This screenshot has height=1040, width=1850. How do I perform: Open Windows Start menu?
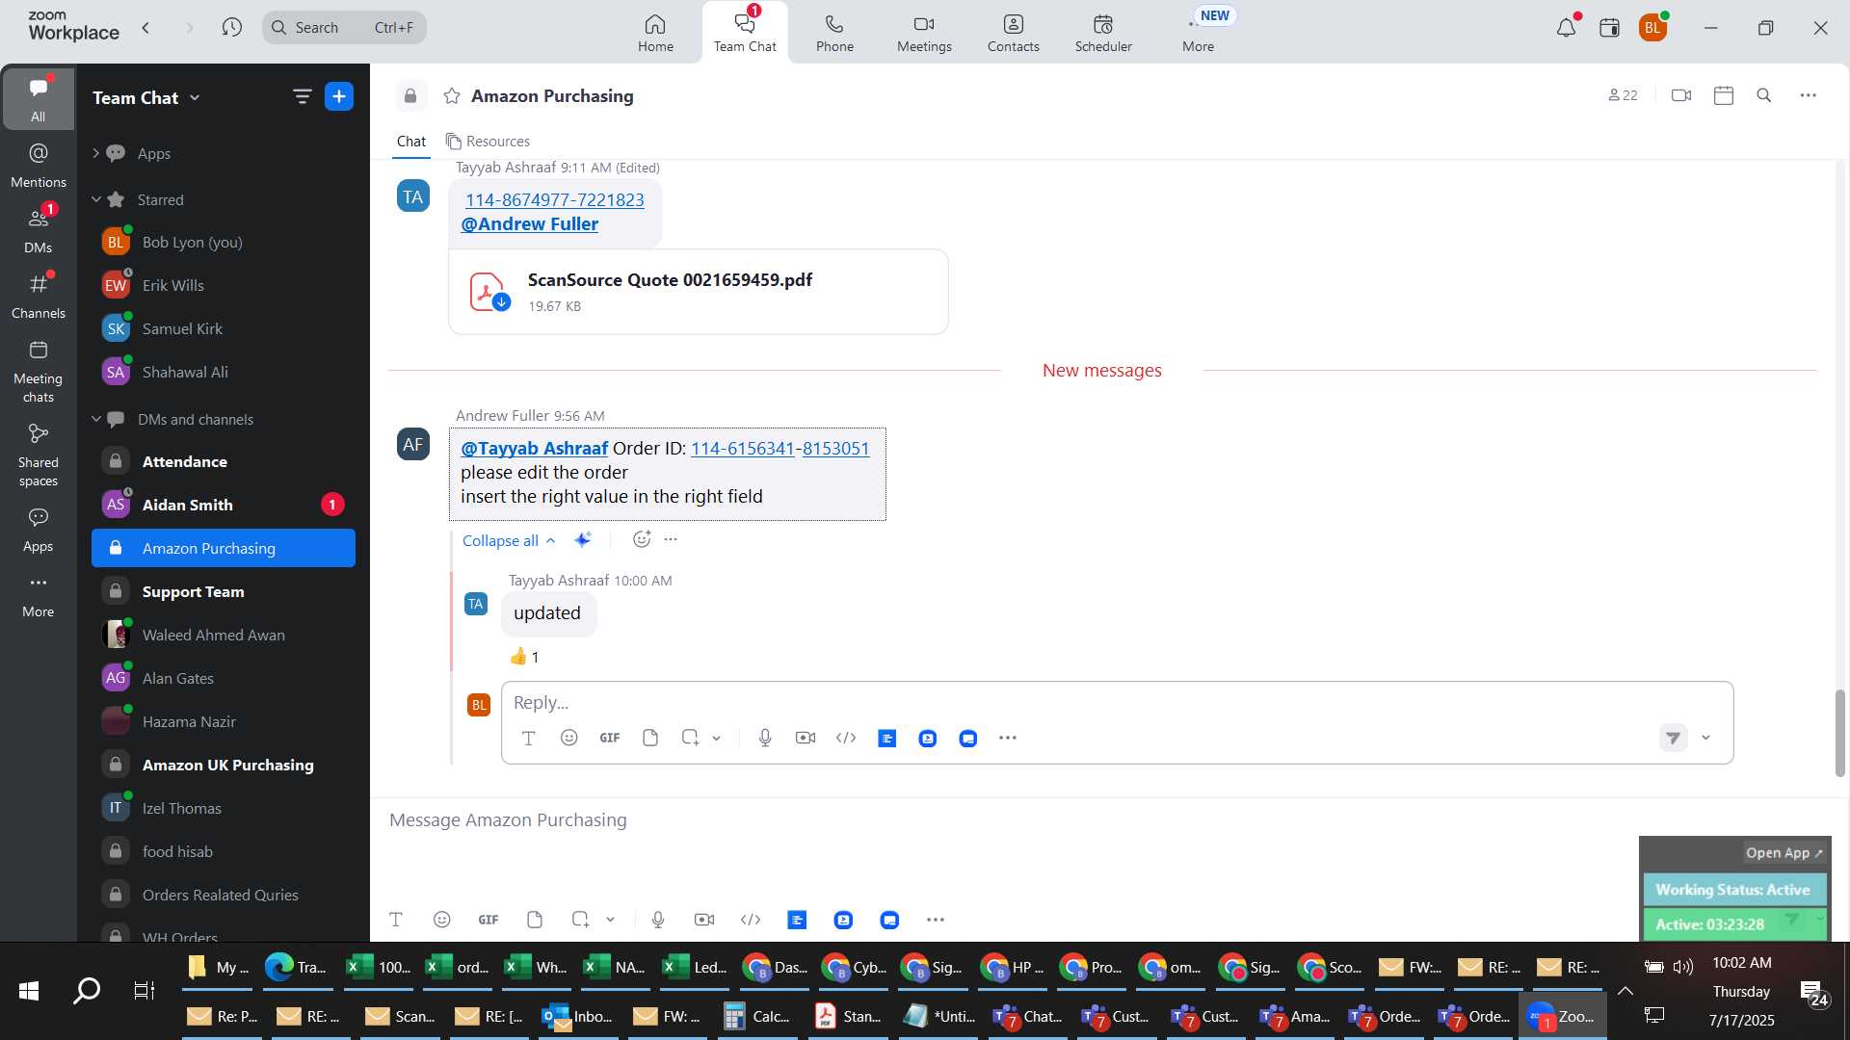tap(29, 990)
